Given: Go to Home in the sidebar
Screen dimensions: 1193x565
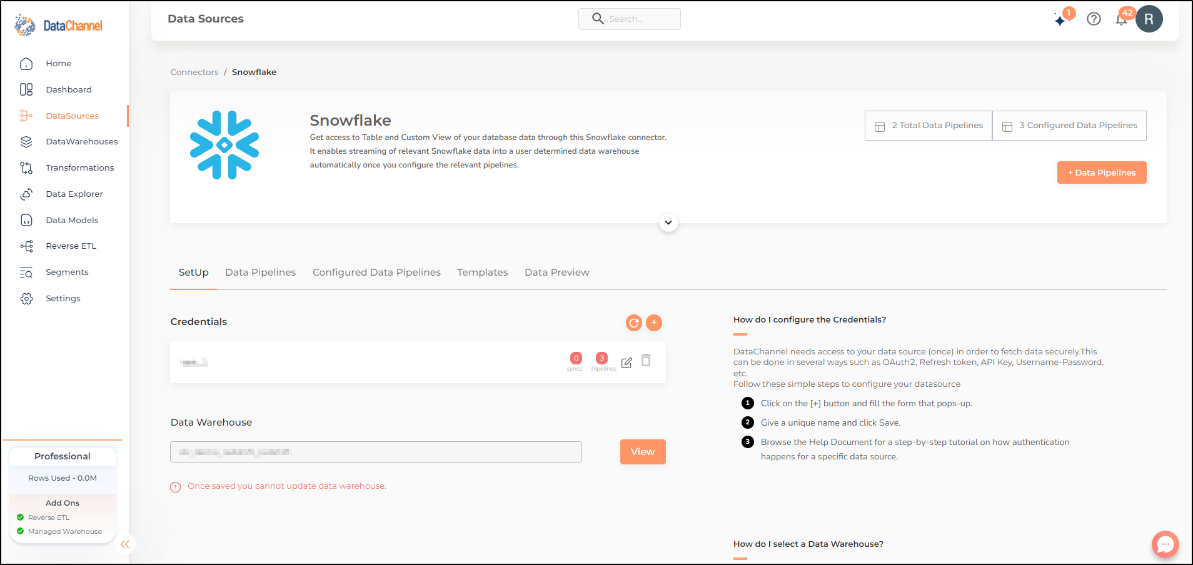Looking at the screenshot, I should coord(59,64).
